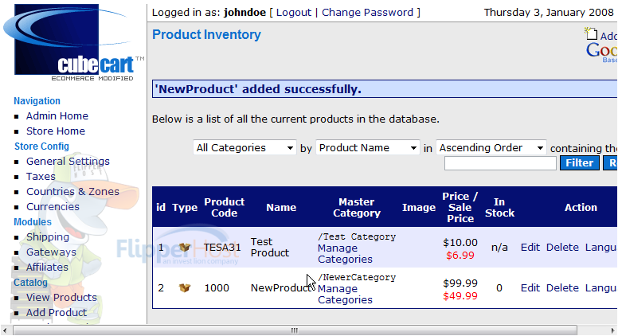Go to Admin Home in navigation

click(57, 115)
